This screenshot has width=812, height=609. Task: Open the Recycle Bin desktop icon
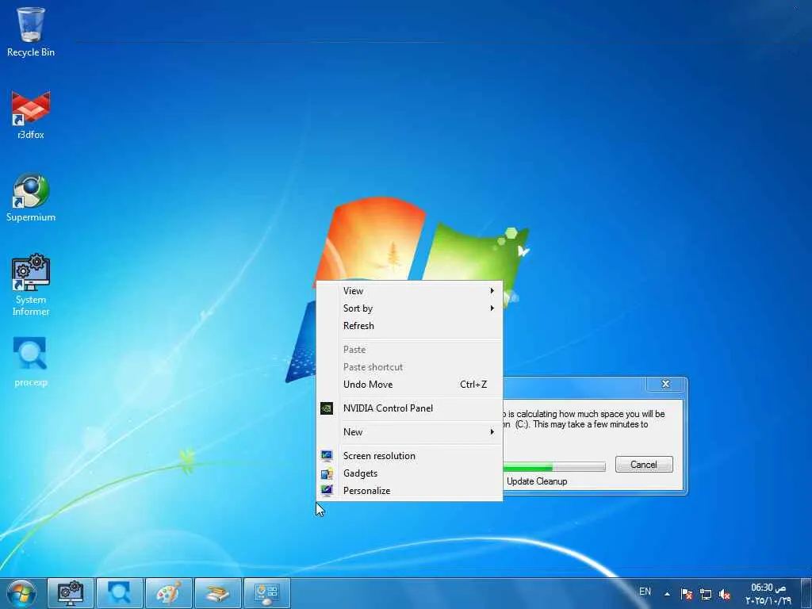click(x=31, y=32)
